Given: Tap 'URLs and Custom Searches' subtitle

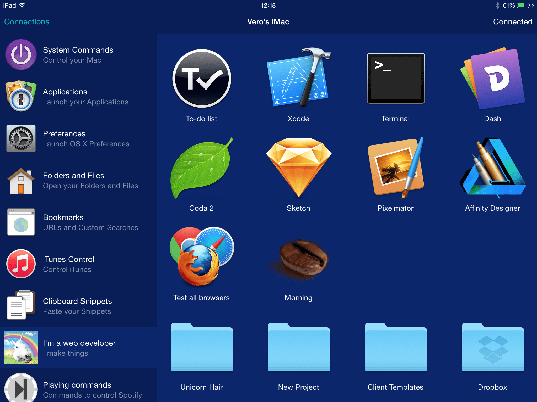Looking at the screenshot, I should coord(90,228).
